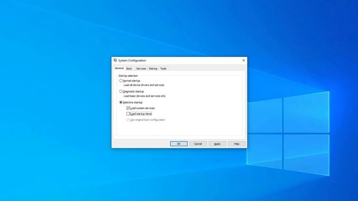This screenshot has width=358, height=201.
Task: Click the Cancel button
Action: click(x=198, y=144)
